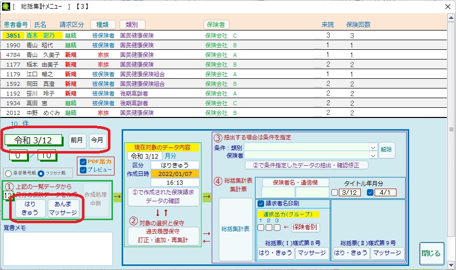Click the 氏名 column header
The image size is (456, 270).
click(x=40, y=25)
